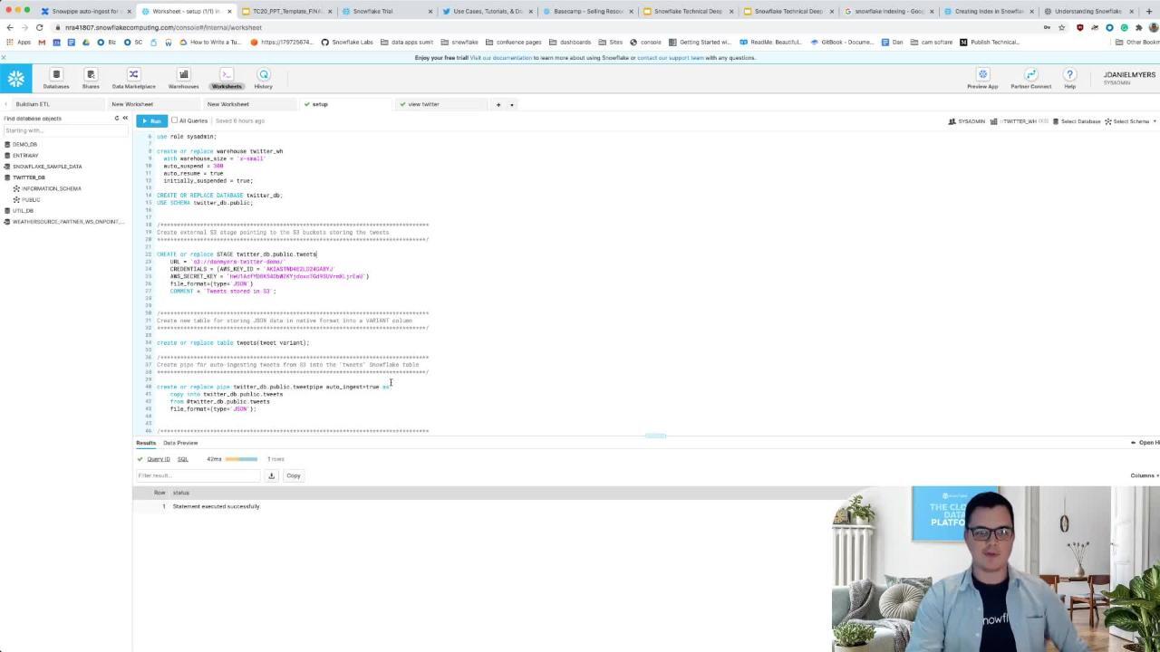
Task: Open the Understanding Snowflake browser tab
Action: pyautogui.click(x=1088, y=11)
